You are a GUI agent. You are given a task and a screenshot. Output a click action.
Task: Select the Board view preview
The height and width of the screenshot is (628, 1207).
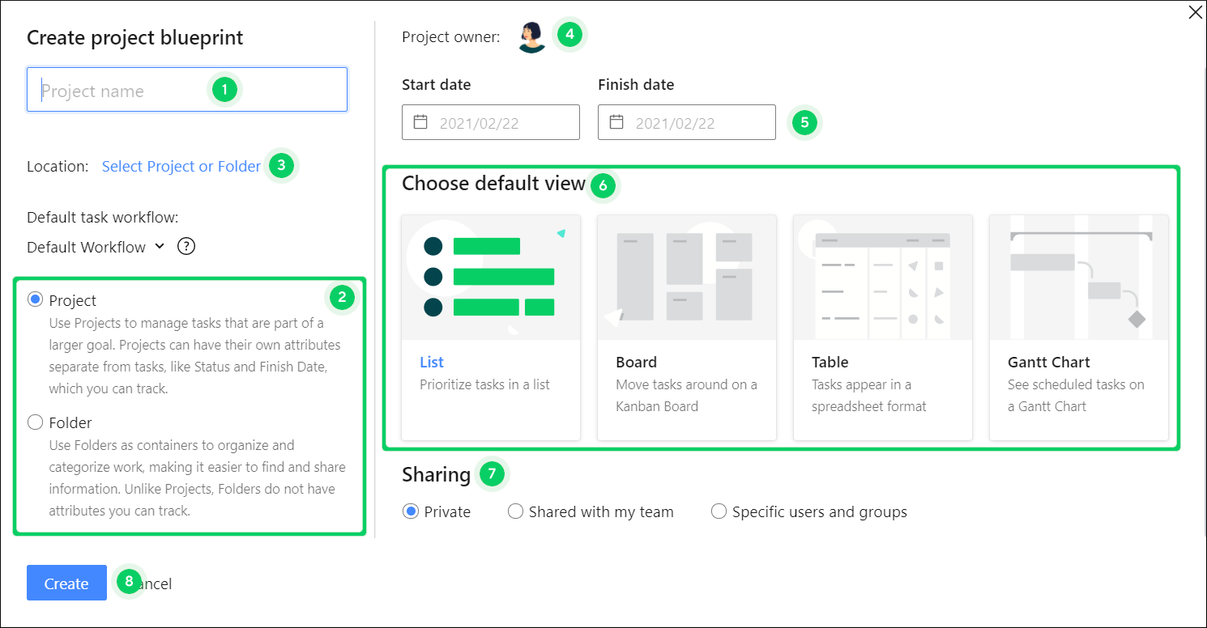[x=686, y=279]
